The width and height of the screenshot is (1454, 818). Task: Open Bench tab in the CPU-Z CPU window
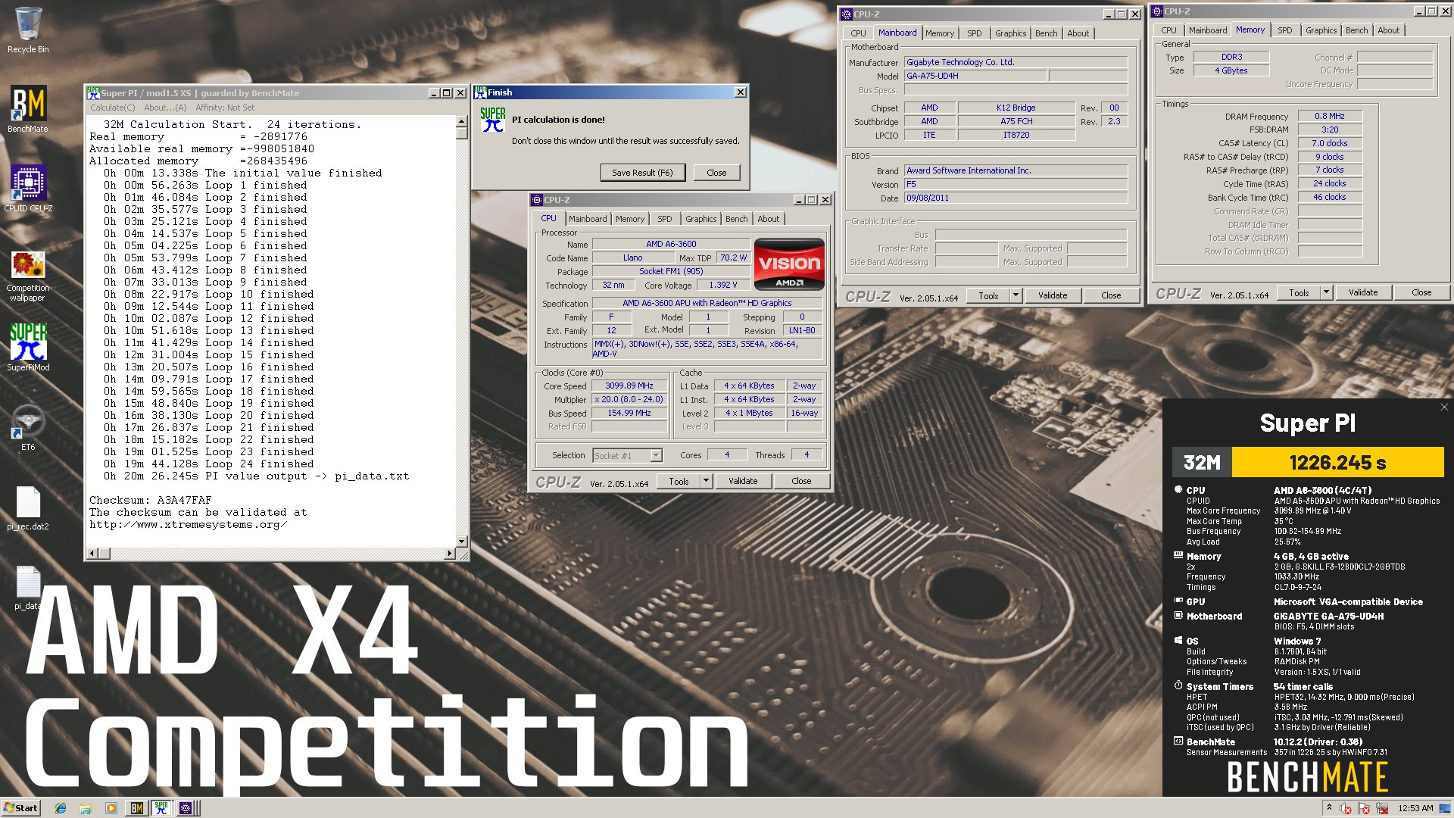coord(736,219)
